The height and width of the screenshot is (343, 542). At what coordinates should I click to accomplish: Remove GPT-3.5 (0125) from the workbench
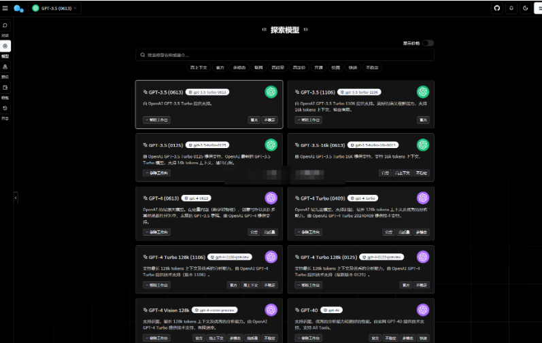tap(156, 173)
